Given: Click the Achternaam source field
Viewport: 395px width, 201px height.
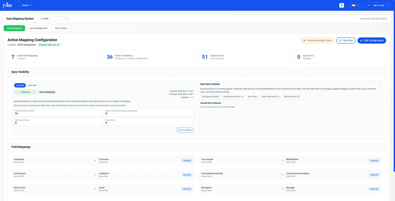Looking at the screenshot, I should pos(20,175).
